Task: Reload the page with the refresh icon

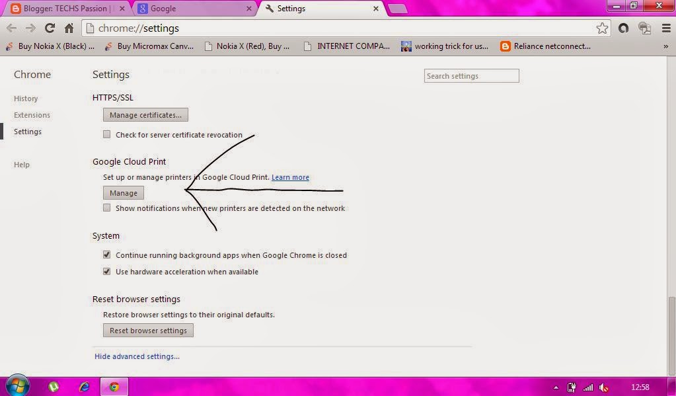Action: pyautogui.click(x=50, y=28)
